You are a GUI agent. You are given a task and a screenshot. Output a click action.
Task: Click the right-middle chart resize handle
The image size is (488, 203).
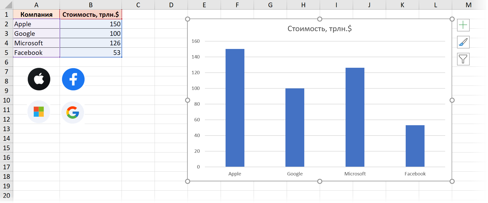452,100
